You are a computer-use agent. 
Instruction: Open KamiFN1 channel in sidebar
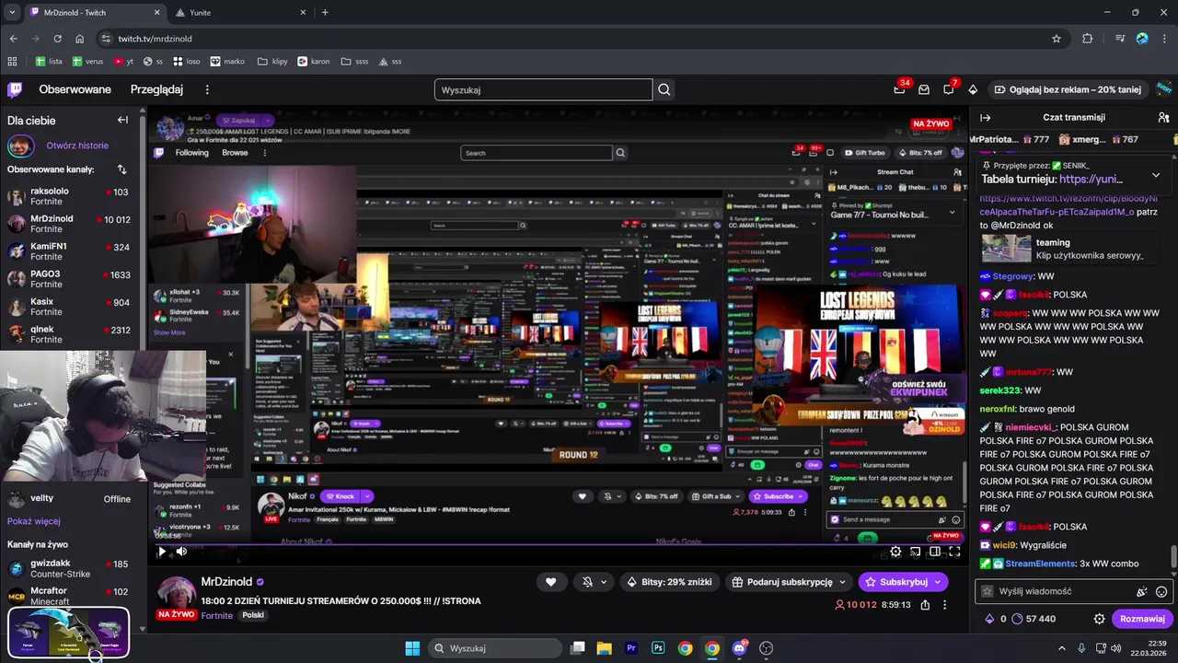pos(72,251)
